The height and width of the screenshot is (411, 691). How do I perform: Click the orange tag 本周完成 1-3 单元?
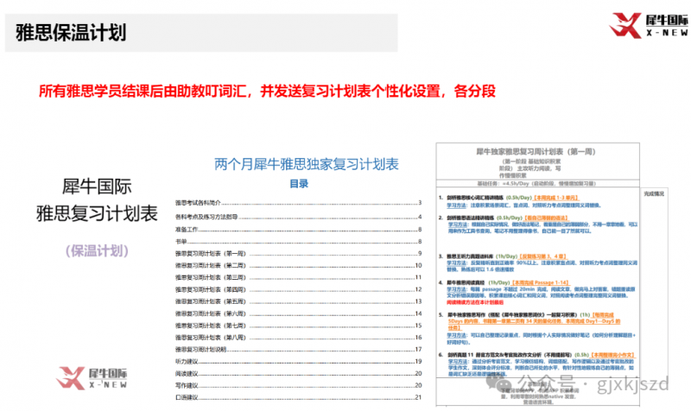click(555, 198)
